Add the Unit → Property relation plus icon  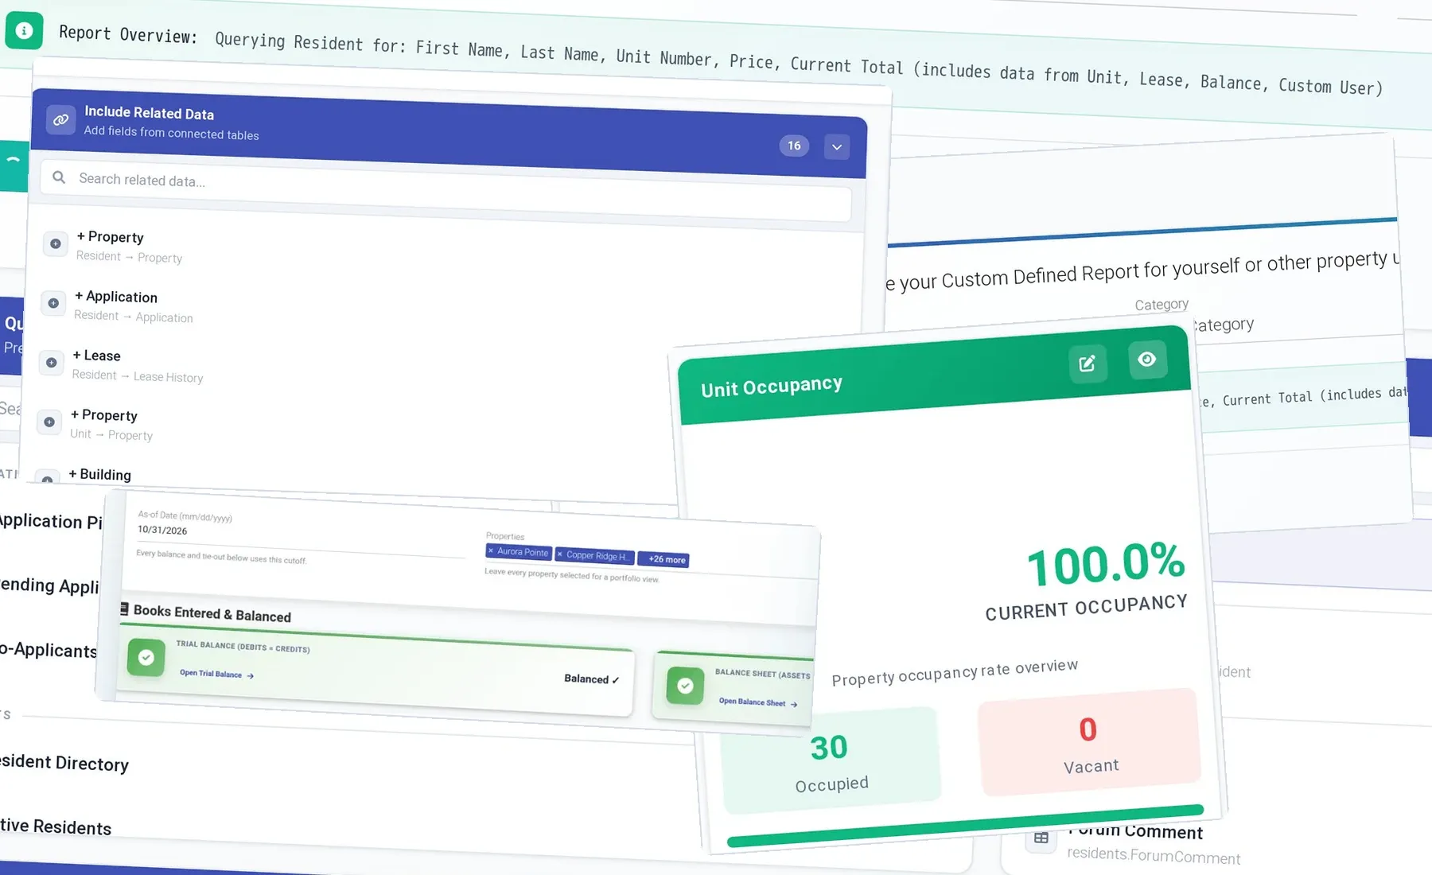pyautogui.click(x=49, y=422)
